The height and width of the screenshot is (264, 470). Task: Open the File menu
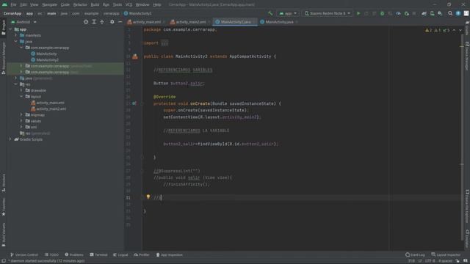[13, 4]
